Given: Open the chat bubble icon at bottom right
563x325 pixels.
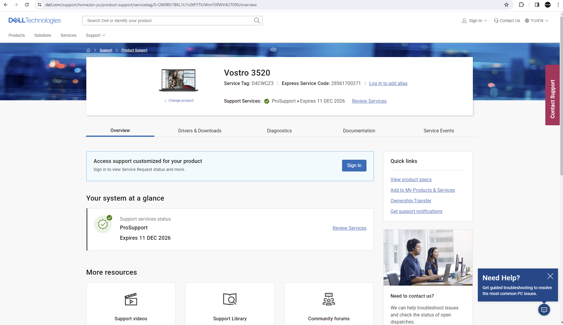Looking at the screenshot, I should 544,310.
